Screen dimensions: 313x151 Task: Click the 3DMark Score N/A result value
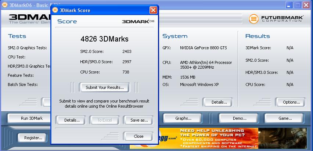coord(290,48)
